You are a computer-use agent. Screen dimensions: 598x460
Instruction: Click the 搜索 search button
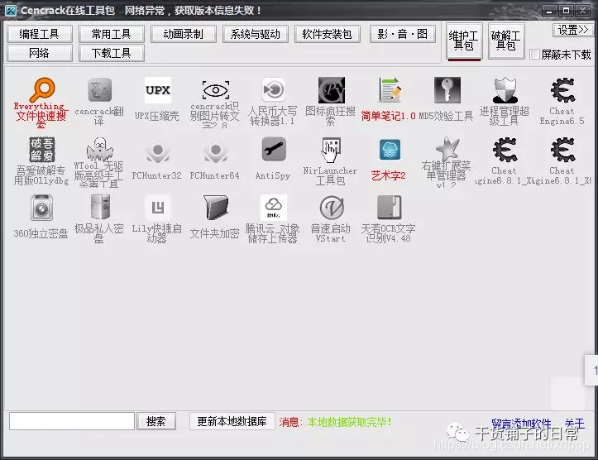(156, 421)
